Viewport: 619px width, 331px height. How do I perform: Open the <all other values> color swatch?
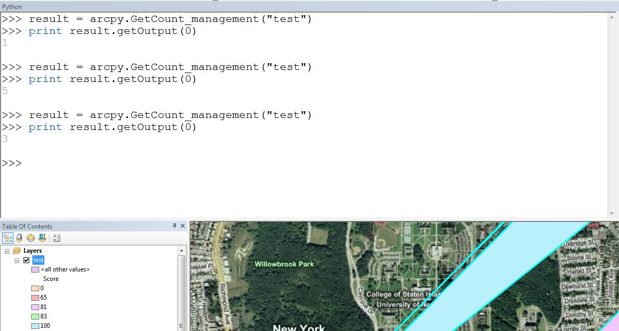[x=35, y=269]
